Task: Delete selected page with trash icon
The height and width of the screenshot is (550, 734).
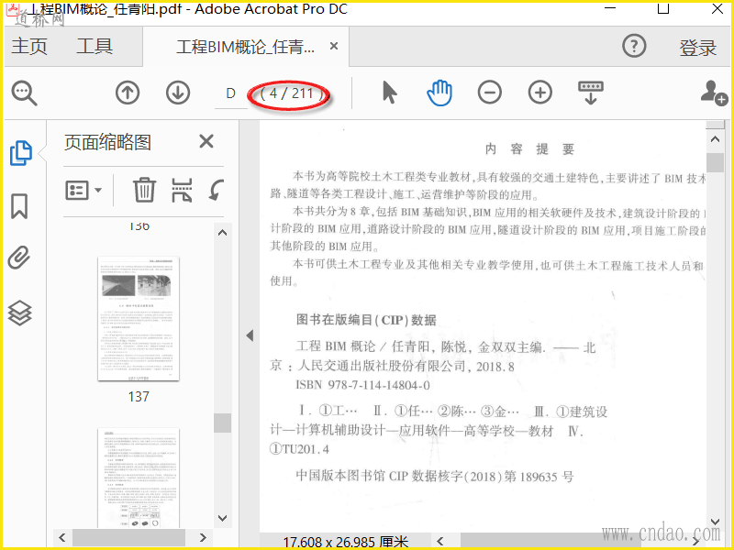Action: point(144,190)
